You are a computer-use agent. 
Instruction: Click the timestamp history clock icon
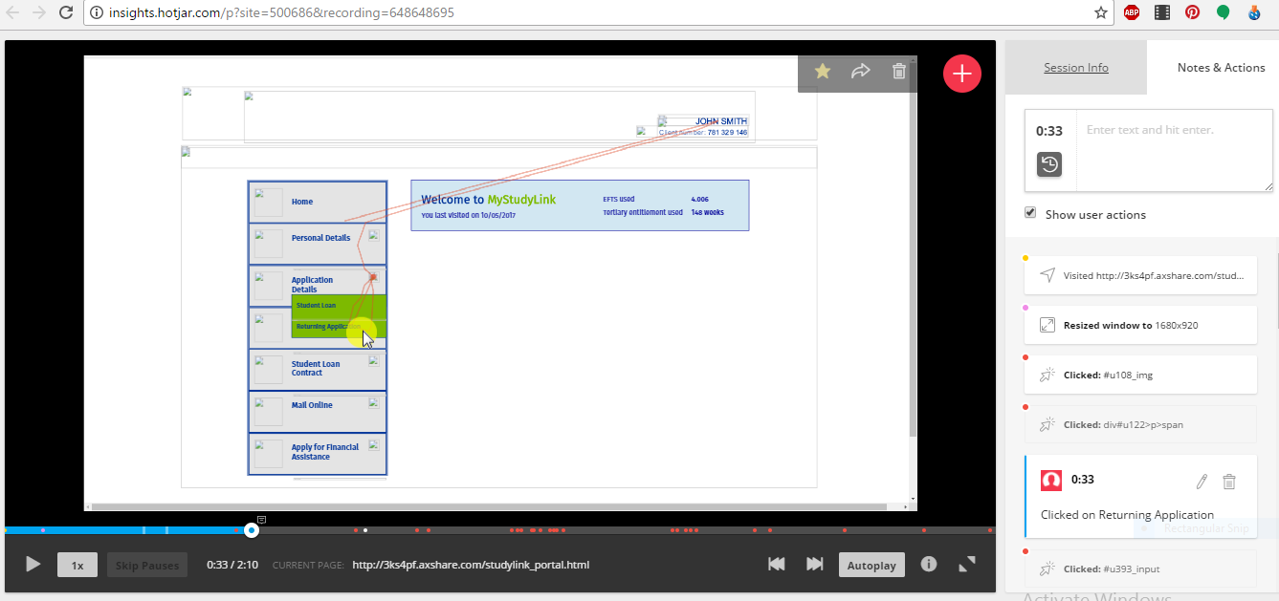click(x=1049, y=164)
